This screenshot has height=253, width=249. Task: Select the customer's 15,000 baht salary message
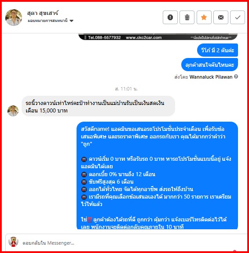(x=98, y=106)
